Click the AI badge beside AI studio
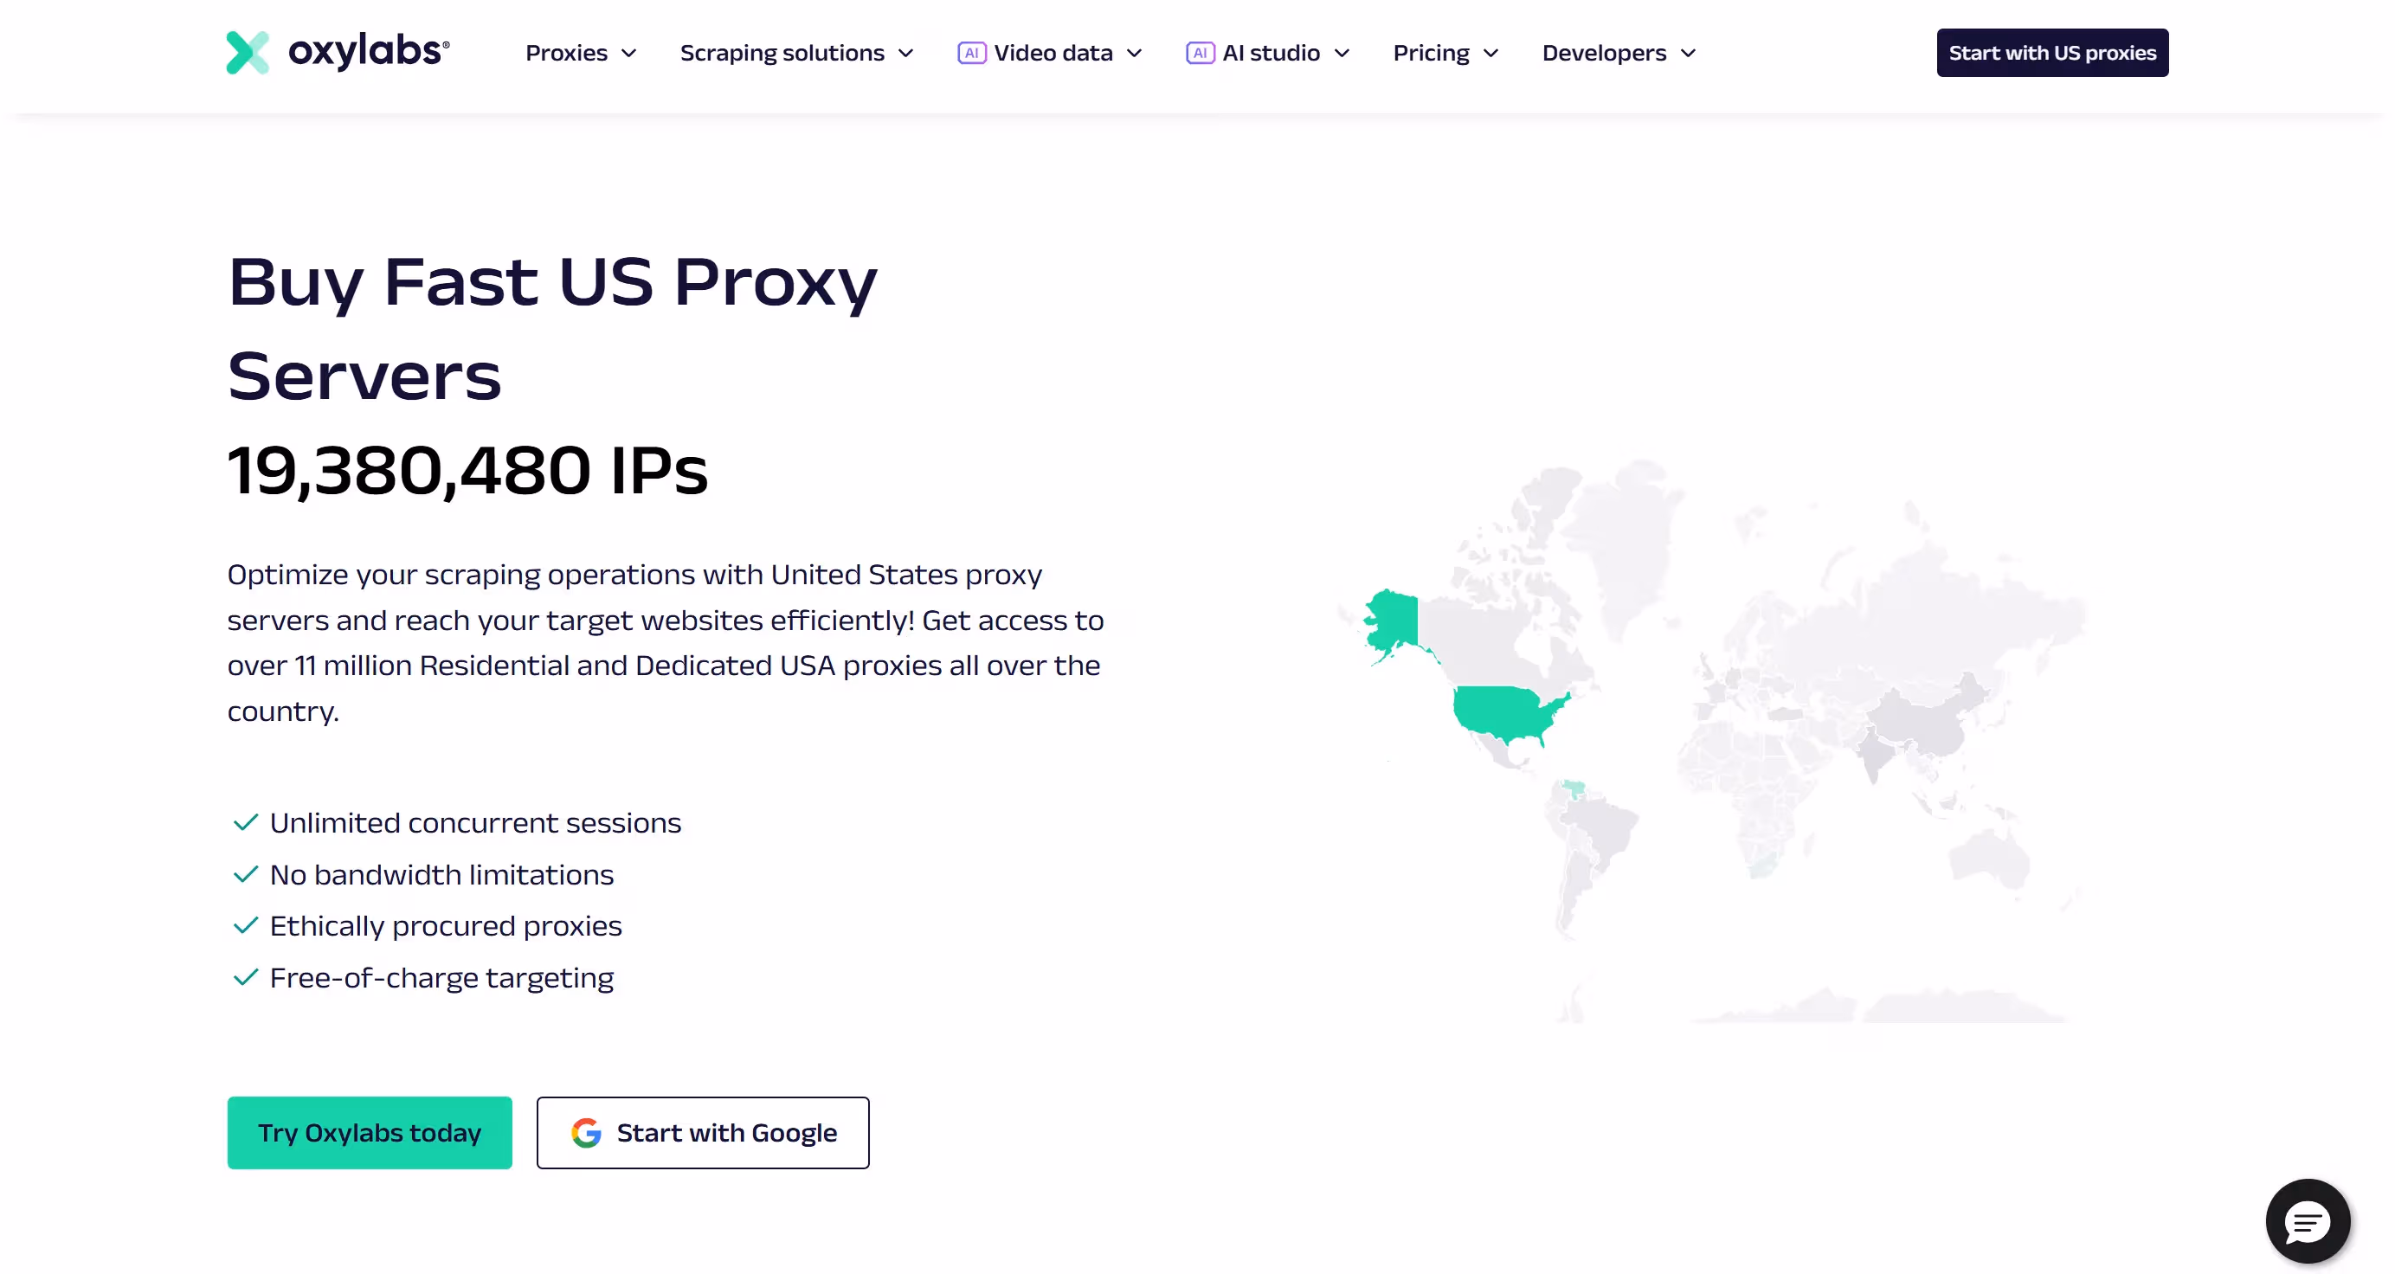2395x1274 pixels. tap(1201, 53)
